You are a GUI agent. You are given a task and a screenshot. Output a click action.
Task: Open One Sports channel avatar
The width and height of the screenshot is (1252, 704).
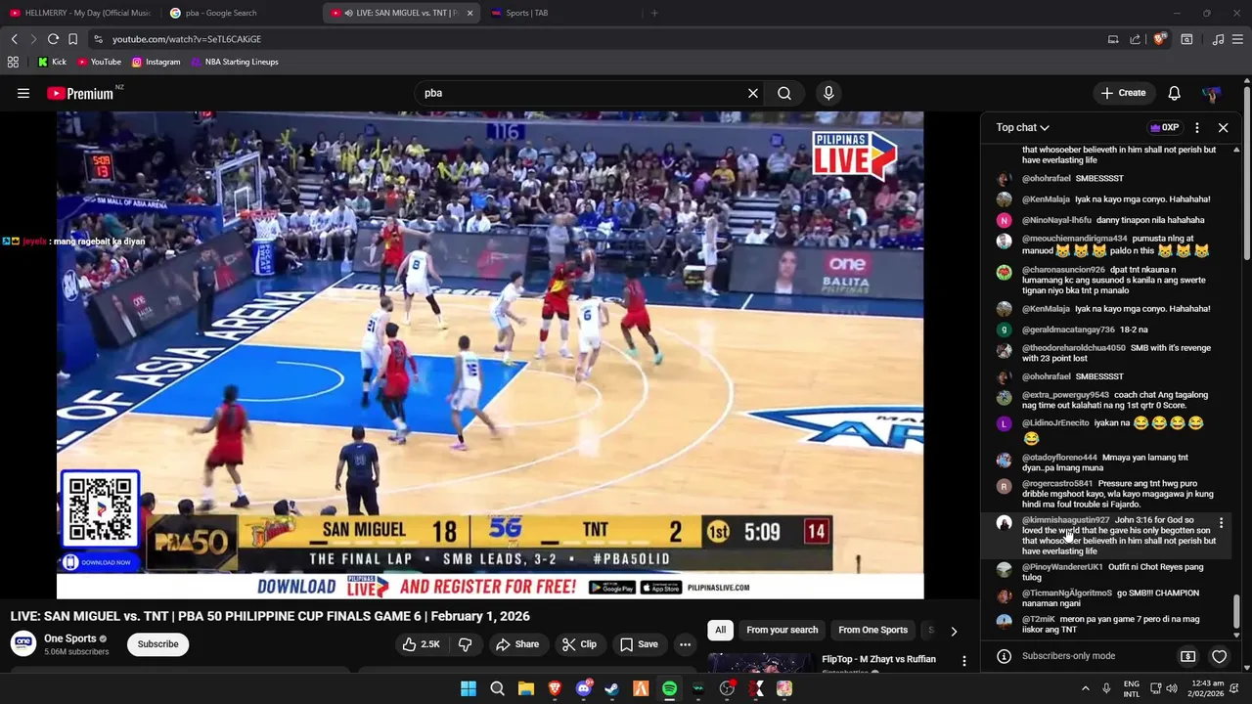(x=23, y=643)
